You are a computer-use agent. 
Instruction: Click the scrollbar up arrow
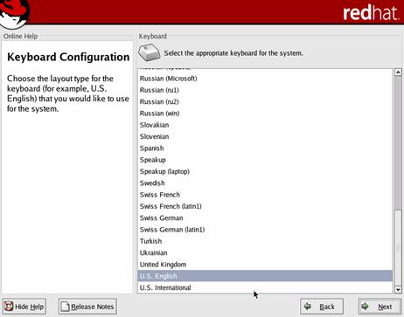pyautogui.click(x=398, y=72)
